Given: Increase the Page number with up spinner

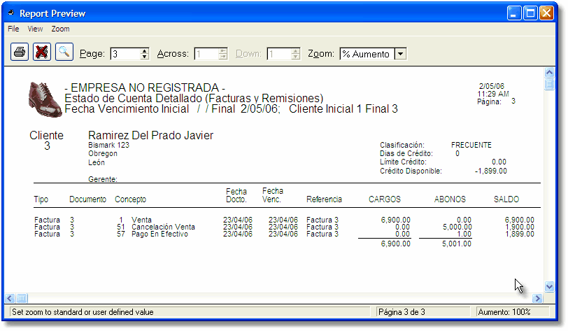Looking at the screenshot, I should point(145,50).
